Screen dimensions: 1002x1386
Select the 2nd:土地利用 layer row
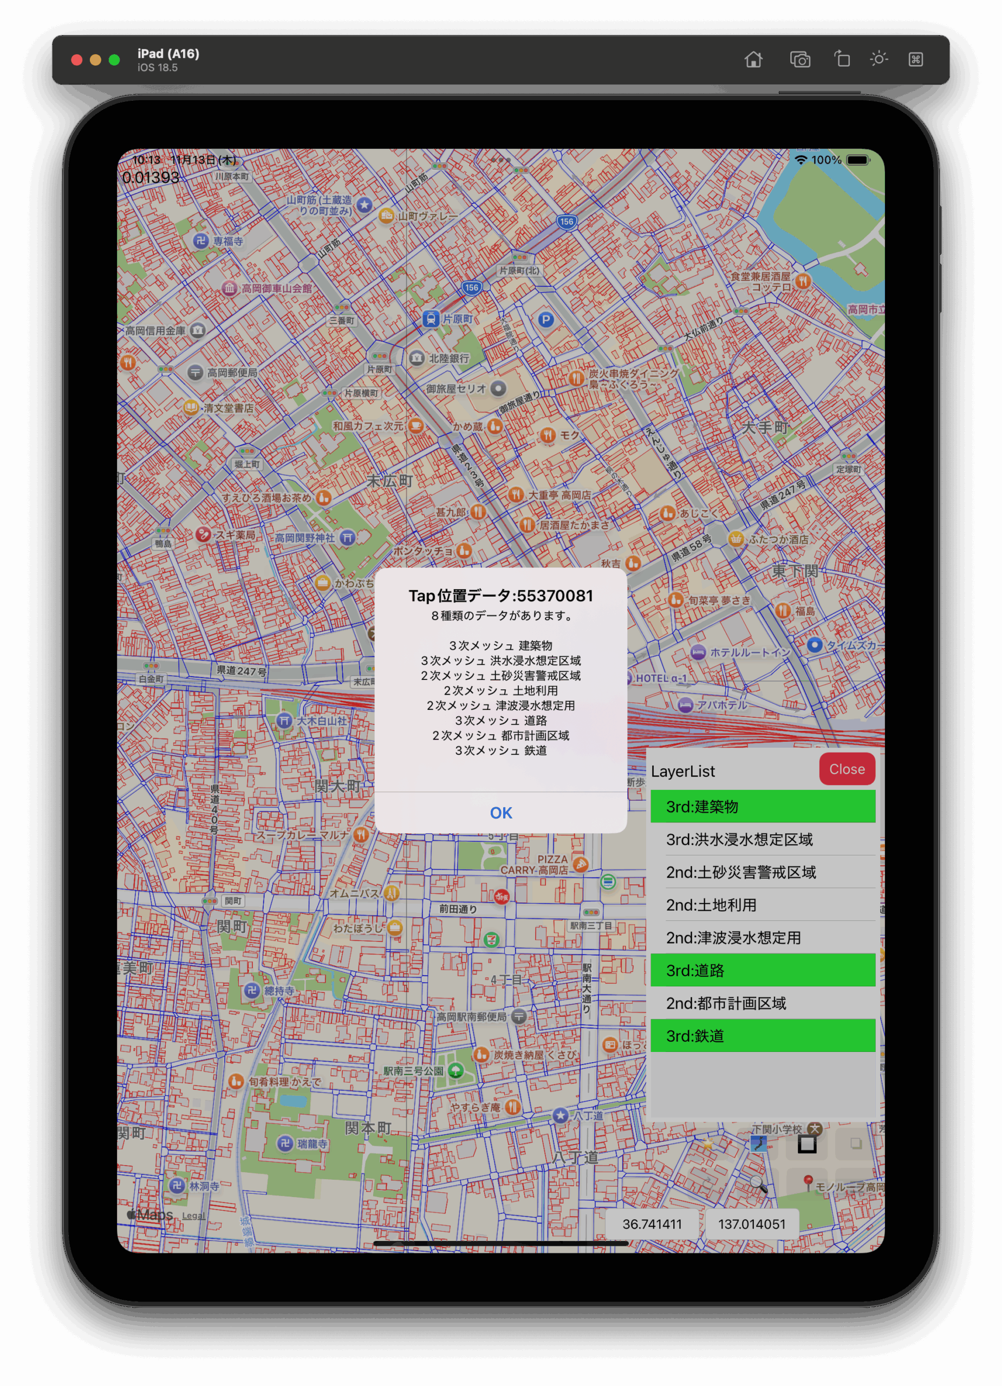click(x=763, y=905)
